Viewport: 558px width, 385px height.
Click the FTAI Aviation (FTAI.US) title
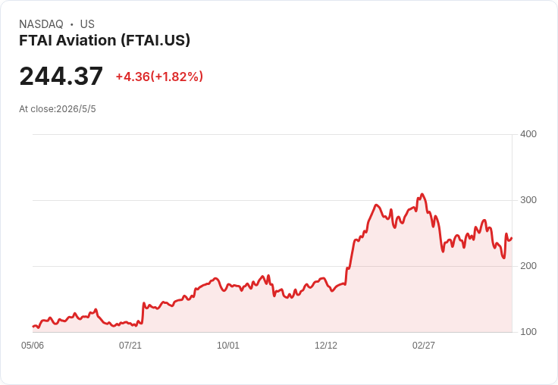105,40
